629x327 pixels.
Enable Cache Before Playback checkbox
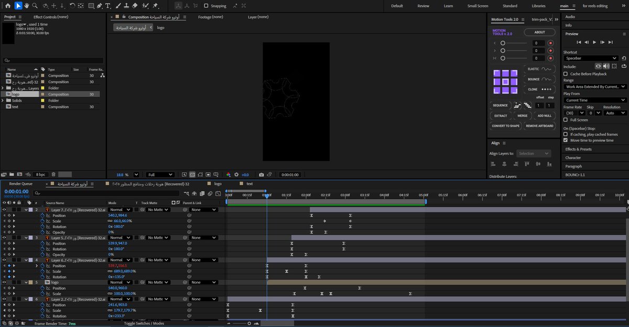tap(566, 74)
